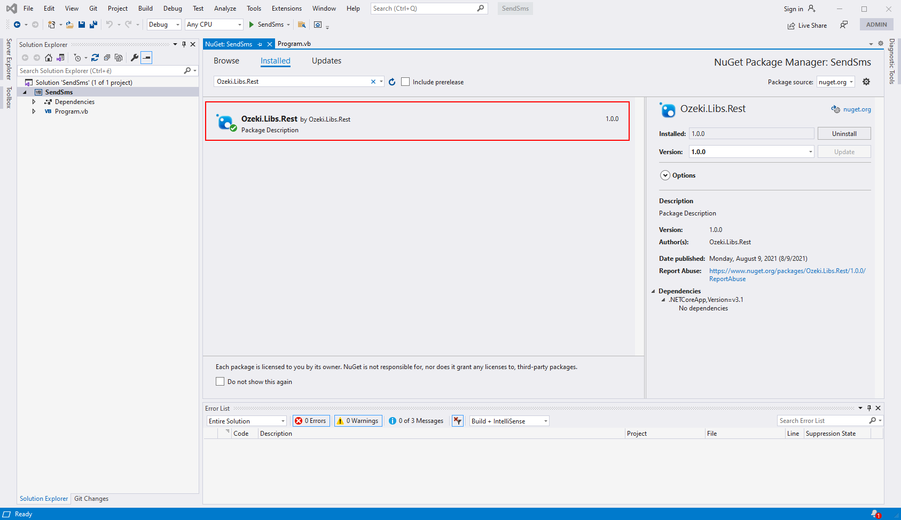The width and height of the screenshot is (901, 520).
Task: Open the Entire Solution scope dropdown
Action: coord(247,421)
